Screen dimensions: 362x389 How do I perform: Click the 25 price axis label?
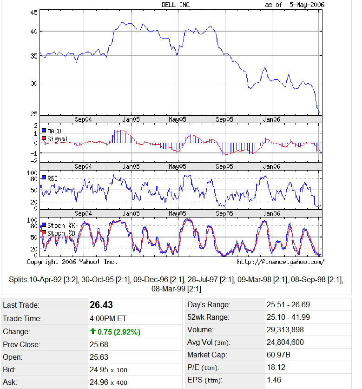click(34, 114)
